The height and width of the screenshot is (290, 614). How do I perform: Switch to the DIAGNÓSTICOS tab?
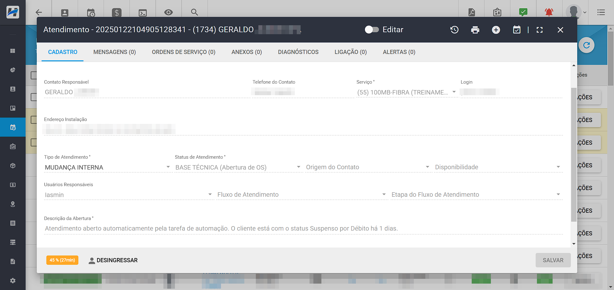[298, 52]
